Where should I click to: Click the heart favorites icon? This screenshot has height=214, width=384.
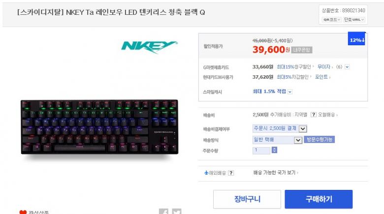click(x=23, y=212)
